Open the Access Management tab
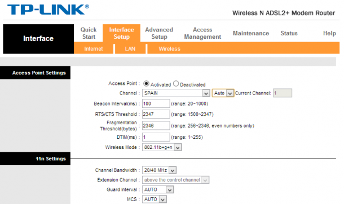This screenshot has width=344, height=204. point(202,33)
